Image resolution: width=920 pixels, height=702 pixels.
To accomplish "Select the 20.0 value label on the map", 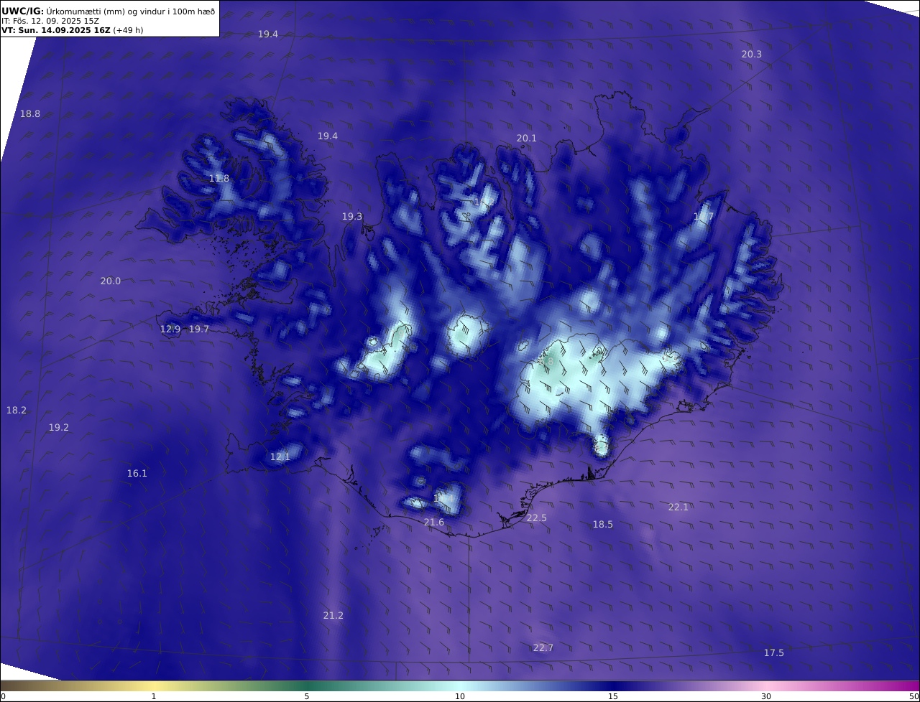I will [x=110, y=281].
